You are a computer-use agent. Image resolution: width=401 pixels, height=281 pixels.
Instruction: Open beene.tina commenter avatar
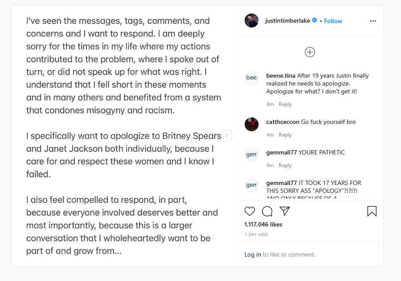tap(252, 77)
